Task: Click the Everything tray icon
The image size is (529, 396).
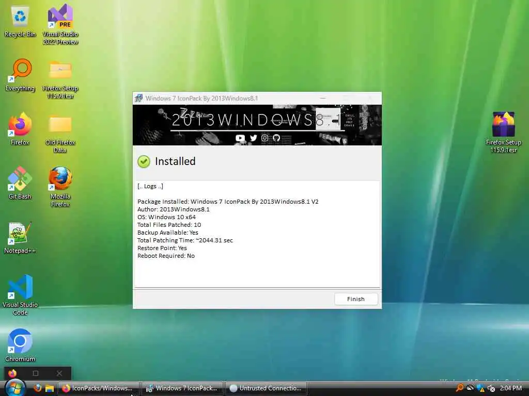Action: point(459,388)
